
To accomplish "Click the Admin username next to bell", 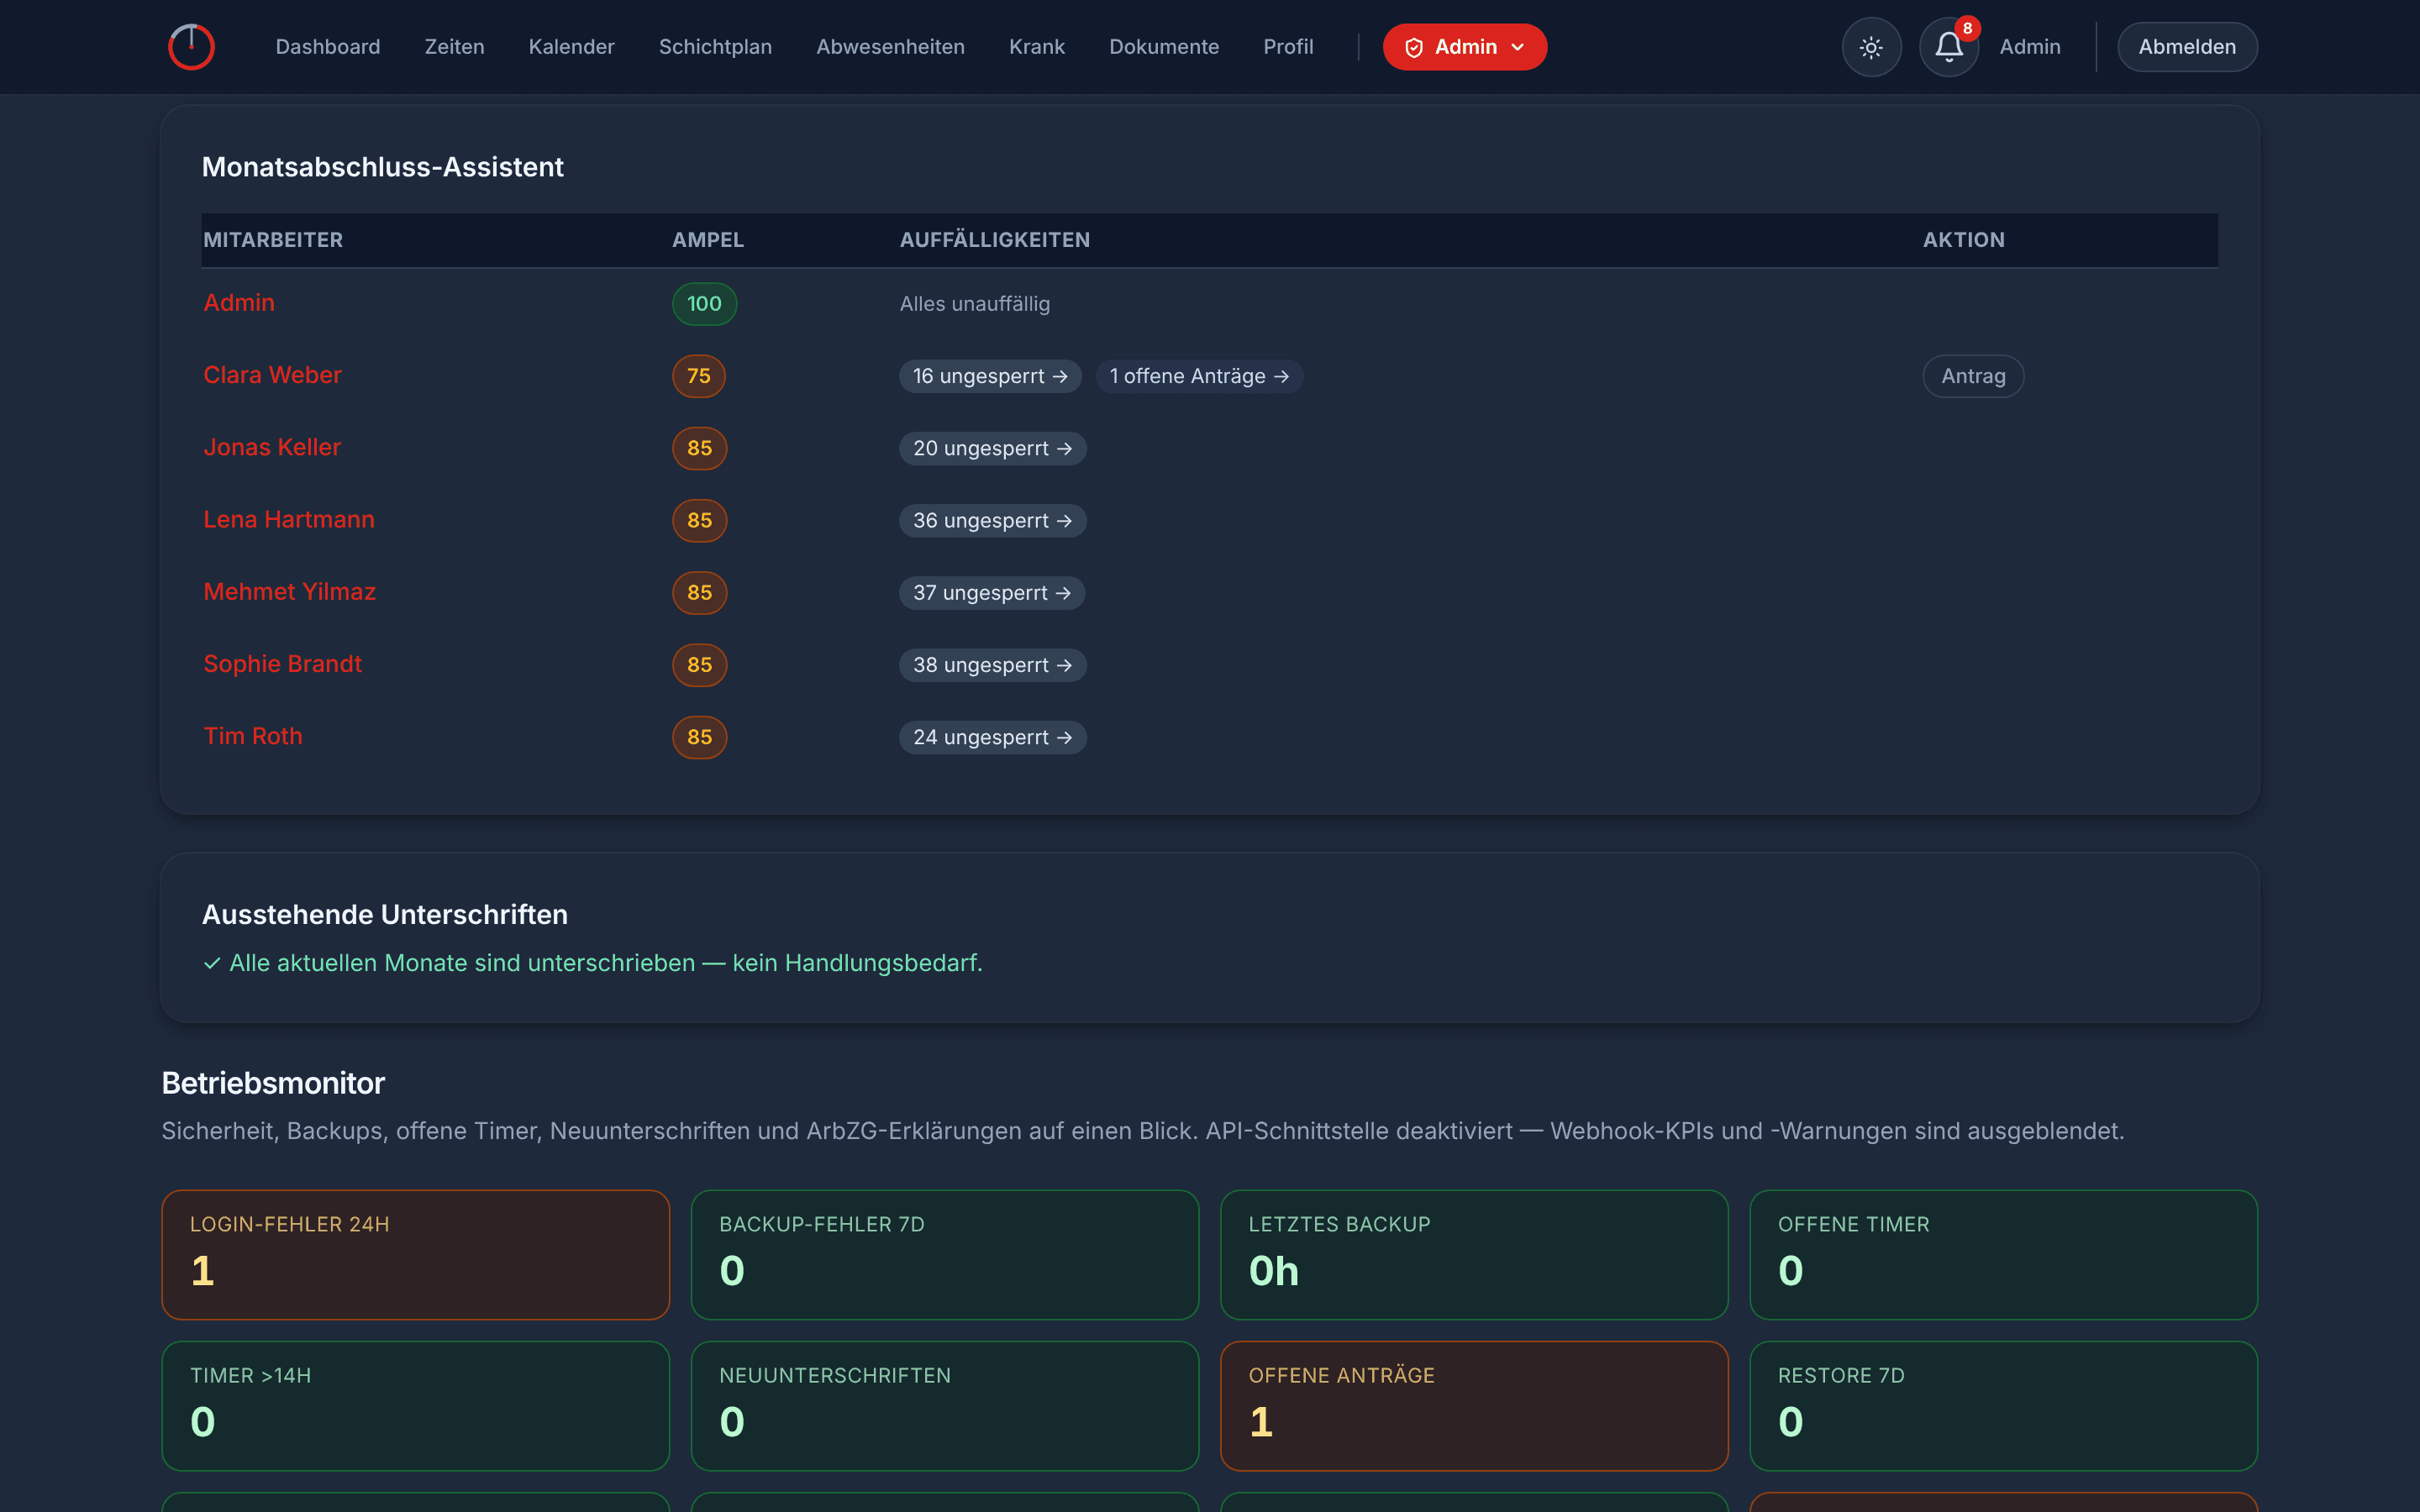I will coord(2030,47).
